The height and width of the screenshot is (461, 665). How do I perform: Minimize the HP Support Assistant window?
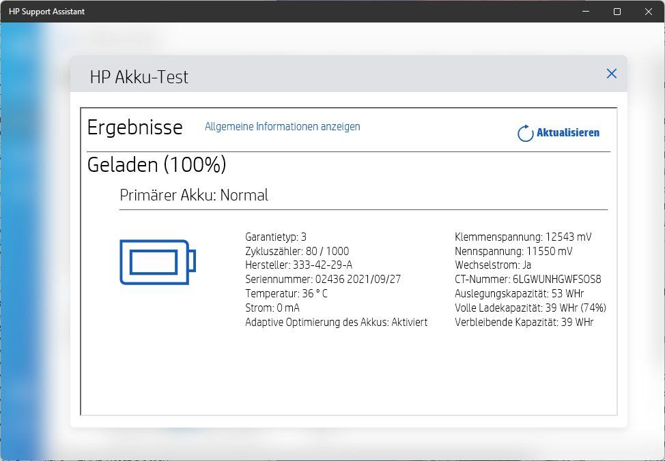click(586, 12)
